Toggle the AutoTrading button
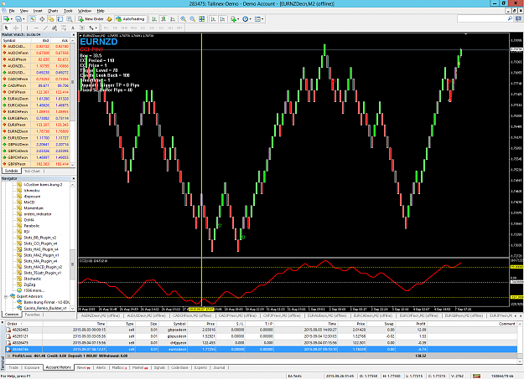 (x=130, y=19)
